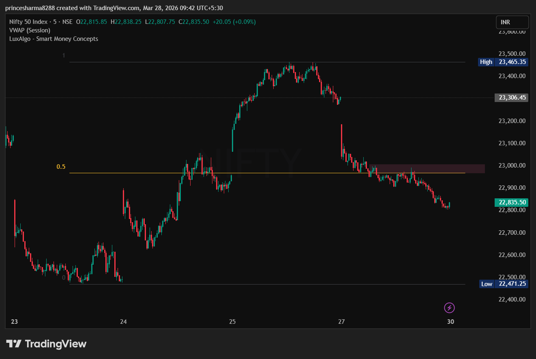The width and height of the screenshot is (536, 359).
Task: Select the VWAP (Session) indicator label
Action: click(30, 30)
